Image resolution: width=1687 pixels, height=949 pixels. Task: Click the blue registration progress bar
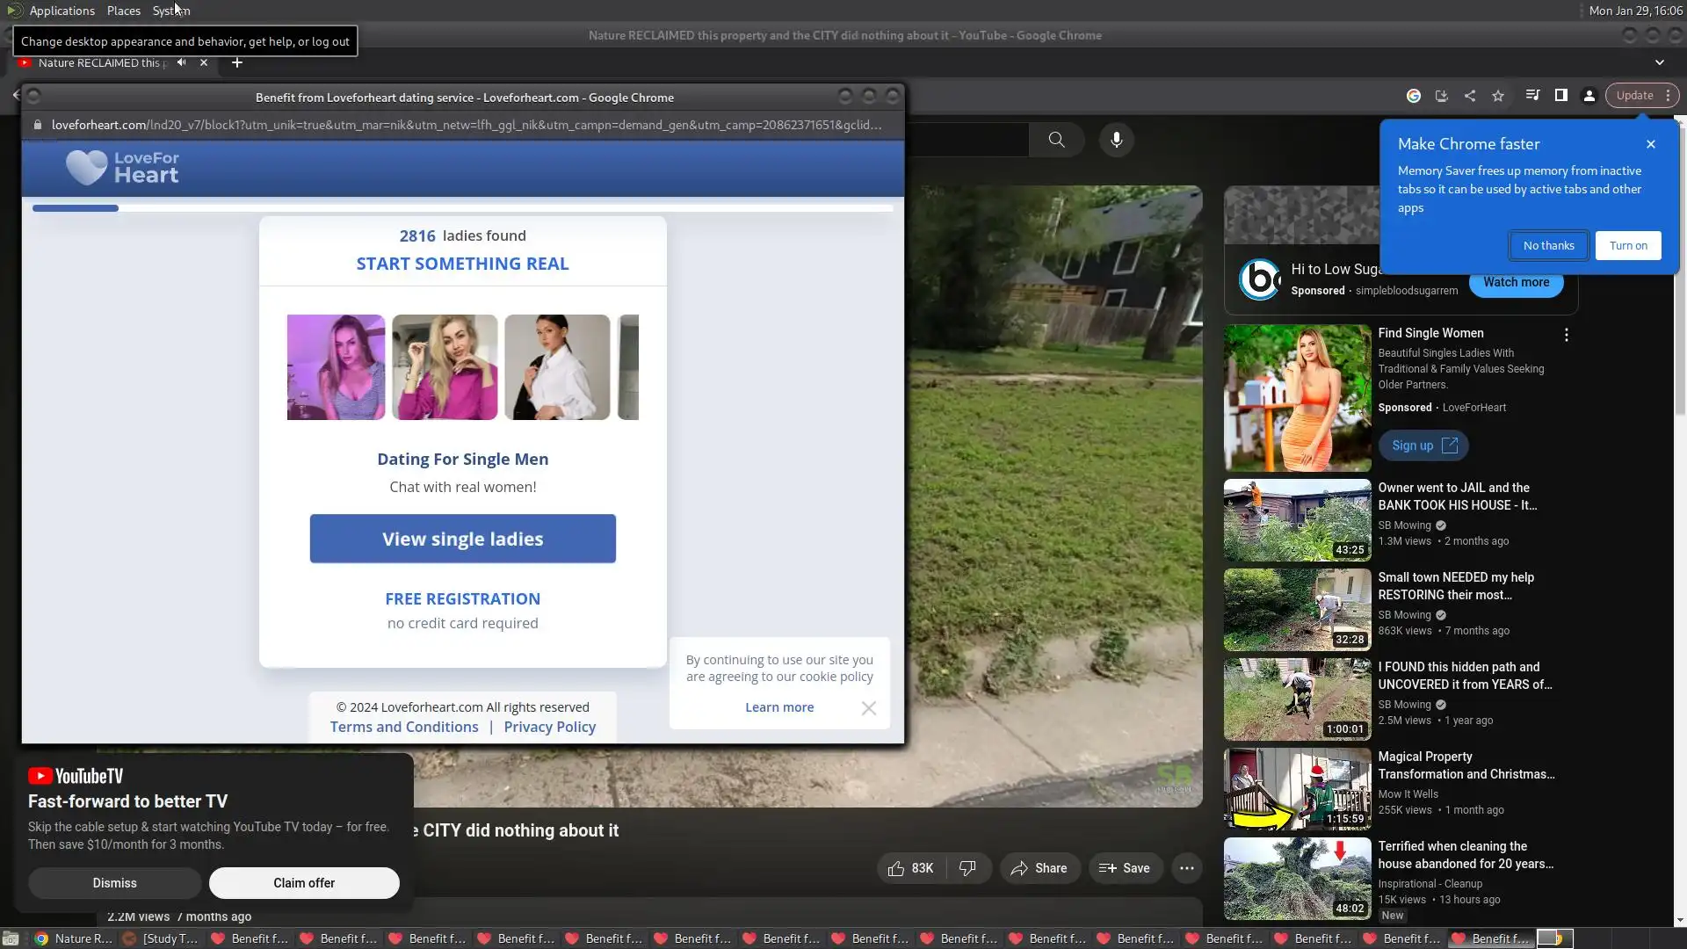[x=76, y=208]
